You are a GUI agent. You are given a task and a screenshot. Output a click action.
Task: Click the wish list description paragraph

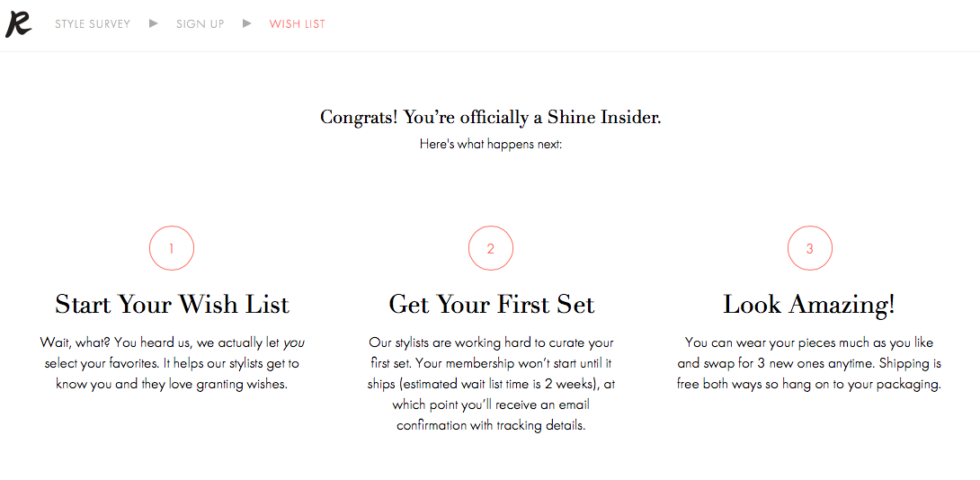172,363
